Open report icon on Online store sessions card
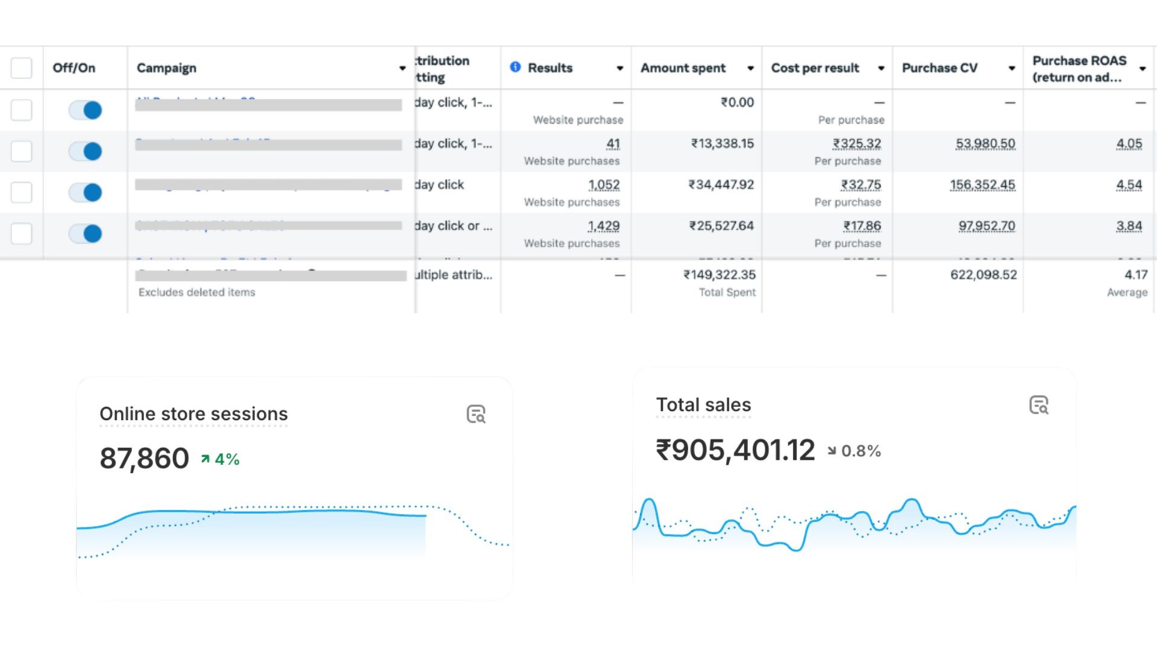1157x651 pixels. [476, 414]
